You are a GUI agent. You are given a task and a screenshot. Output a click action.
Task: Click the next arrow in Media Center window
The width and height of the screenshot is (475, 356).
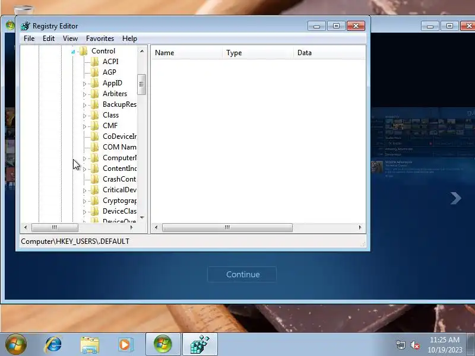455,198
